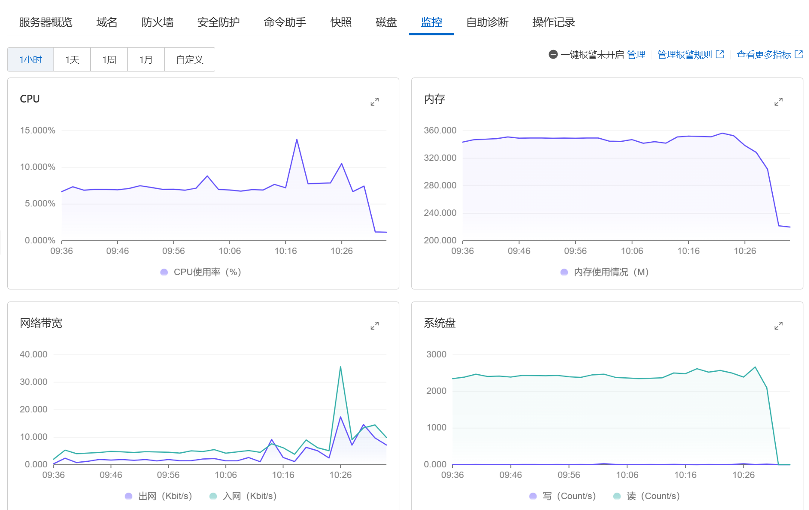Expand the CPU chart to fullscreen
809x510 pixels.
pyautogui.click(x=374, y=102)
